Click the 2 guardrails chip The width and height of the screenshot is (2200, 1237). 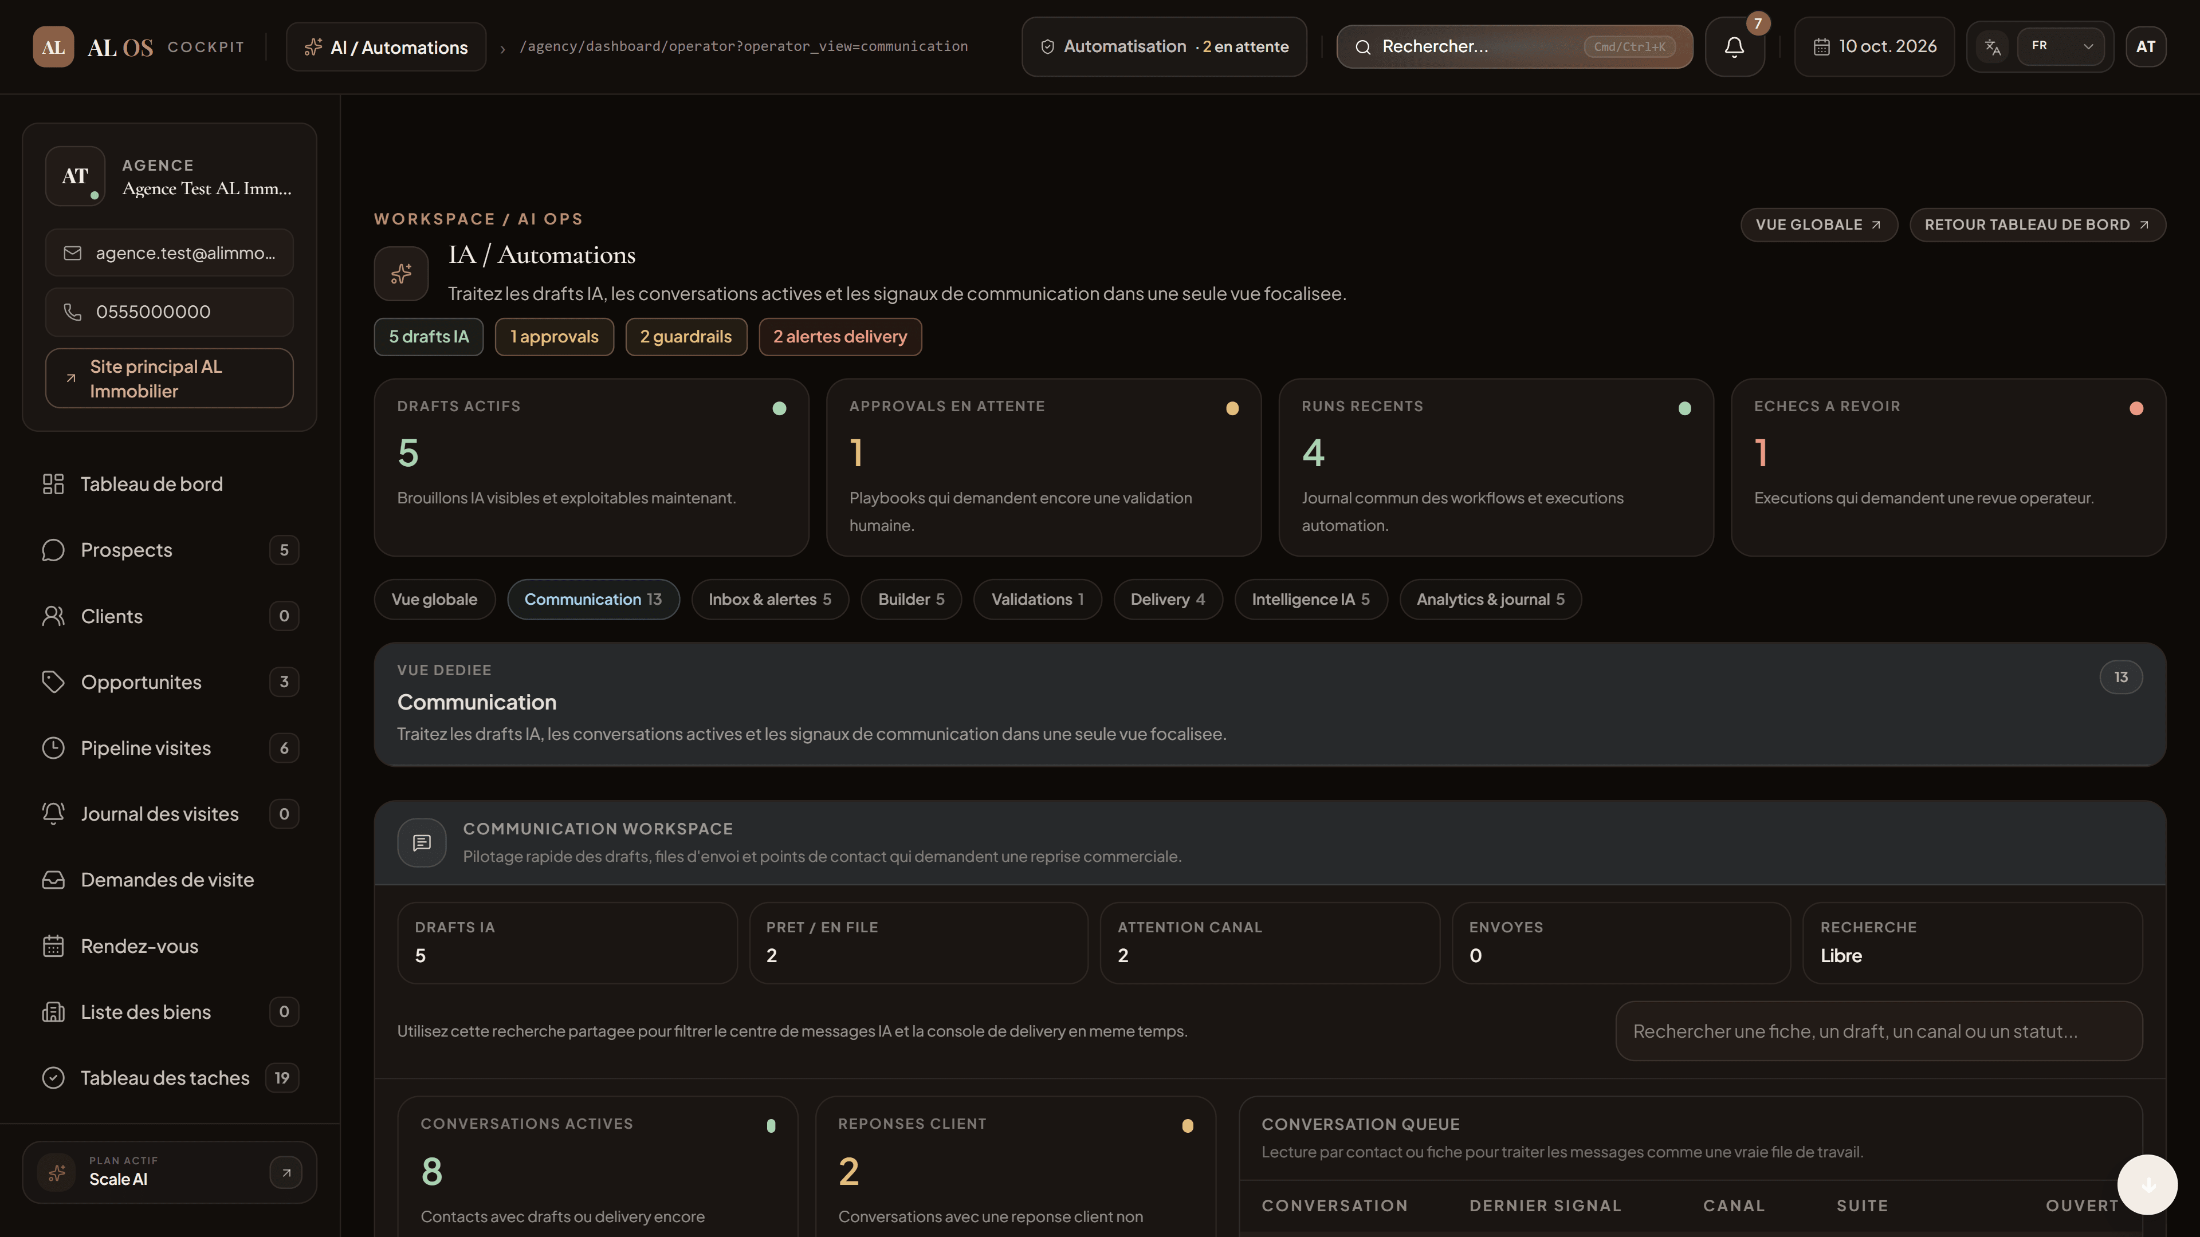click(686, 336)
